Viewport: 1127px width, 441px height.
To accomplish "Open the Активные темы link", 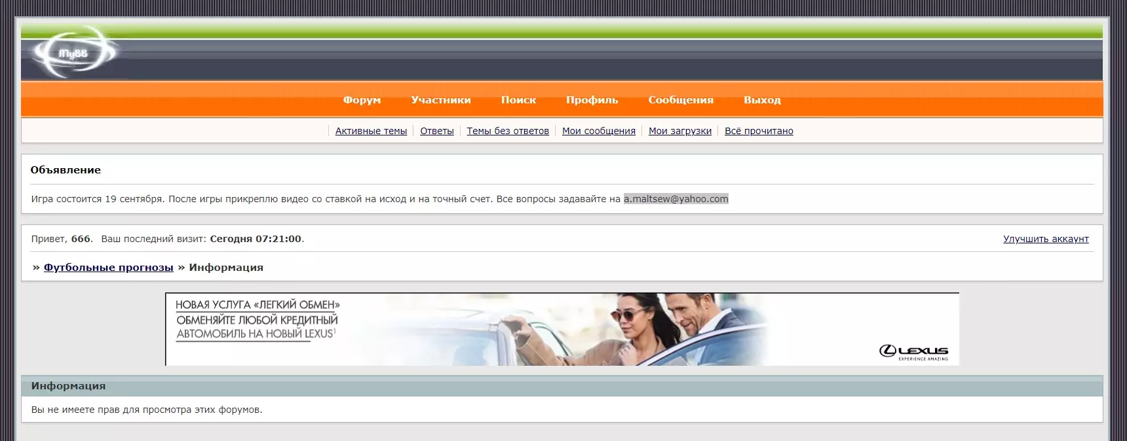I will tap(371, 131).
